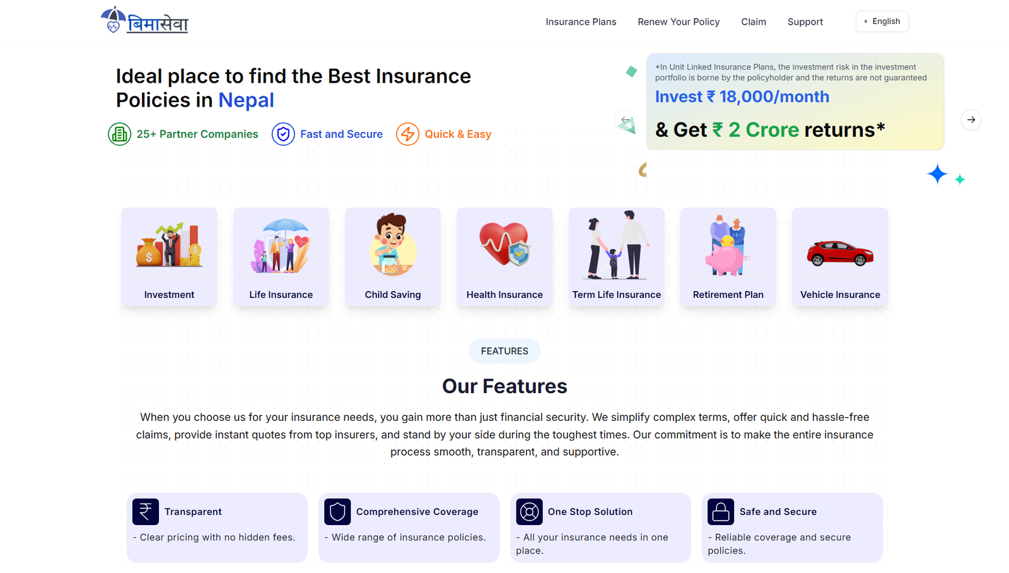
Task: Click the Safe and Secure lock icon
Action: point(721,512)
